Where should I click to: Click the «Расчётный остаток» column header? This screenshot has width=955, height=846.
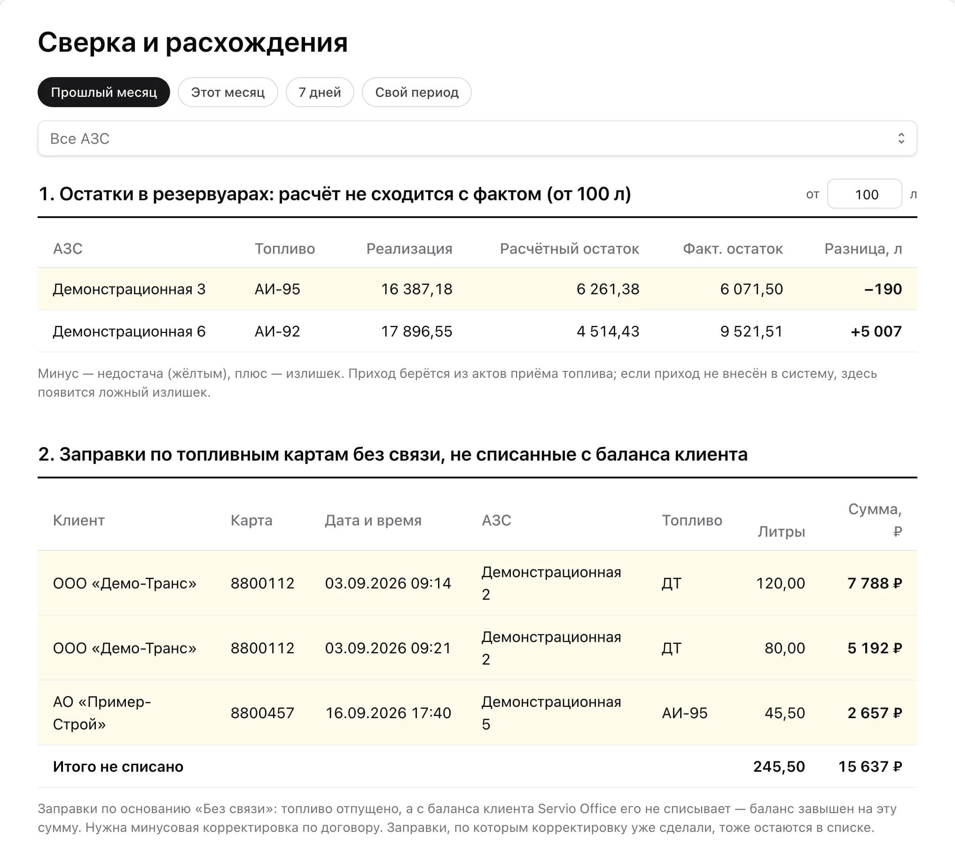point(569,249)
